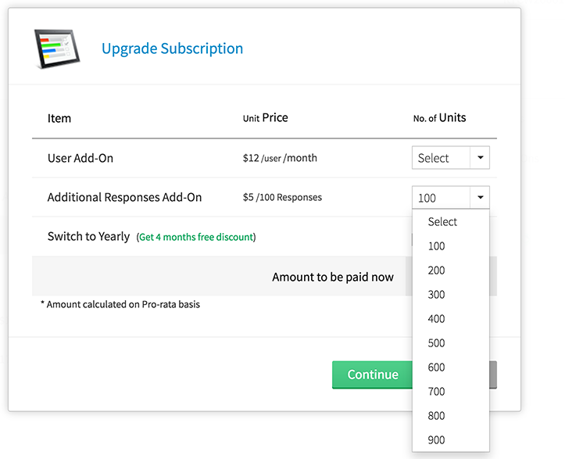
Task: Click the Additional Responses field showing 100
Action: coord(441,198)
